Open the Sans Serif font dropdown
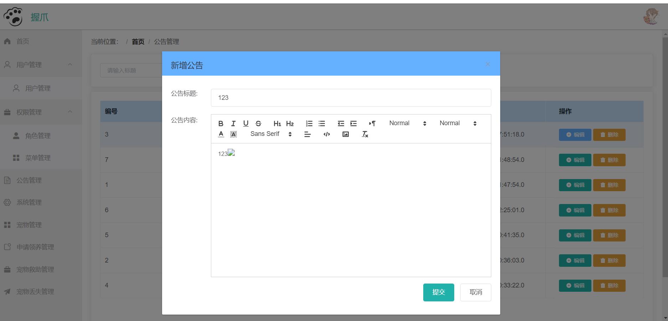 coord(271,134)
